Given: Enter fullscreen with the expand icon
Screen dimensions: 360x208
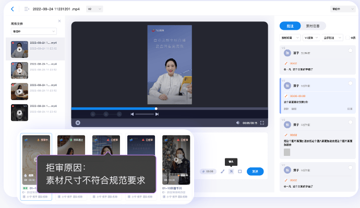Looking at the screenshot, I should (x=262, y=123).
